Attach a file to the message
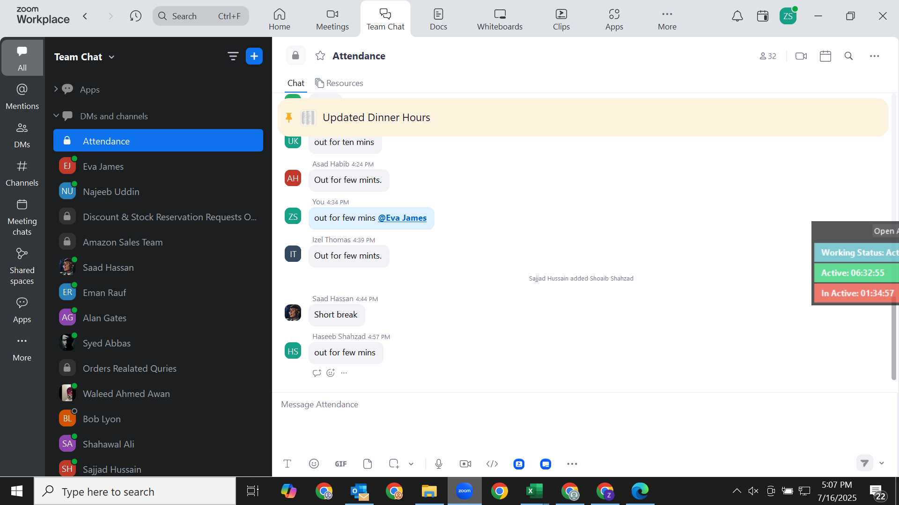This screenshot has width=899, height=505. pos(368,464)
